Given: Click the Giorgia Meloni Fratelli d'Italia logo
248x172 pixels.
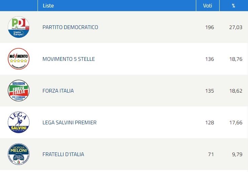Looking at the screenshot, I should [x=19, y=154].
